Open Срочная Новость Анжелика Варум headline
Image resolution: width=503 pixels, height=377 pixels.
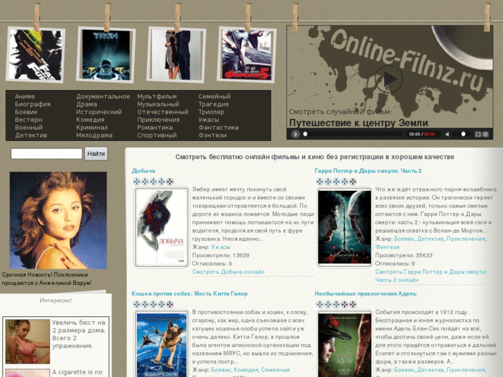pyautogui.click(x=46, y=279)
